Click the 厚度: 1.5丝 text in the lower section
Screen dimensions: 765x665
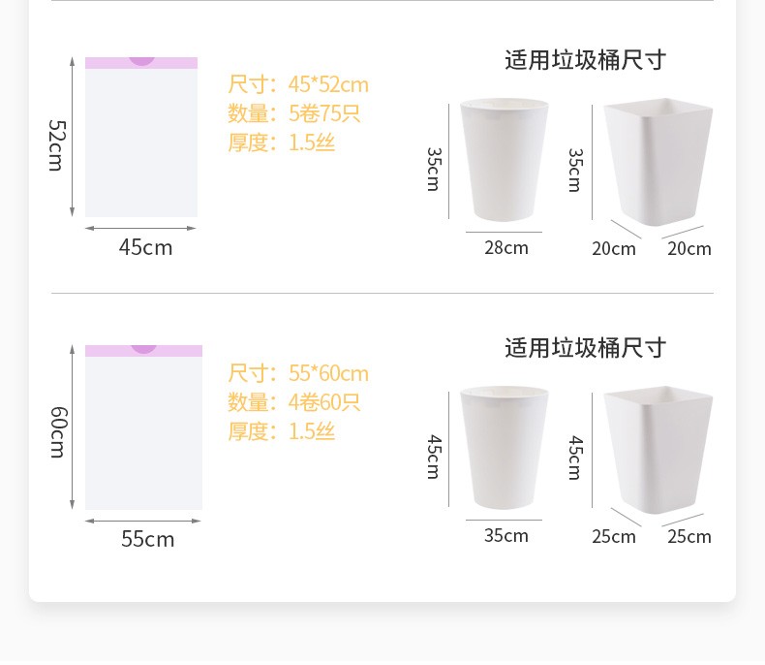(x=282, y=431)
